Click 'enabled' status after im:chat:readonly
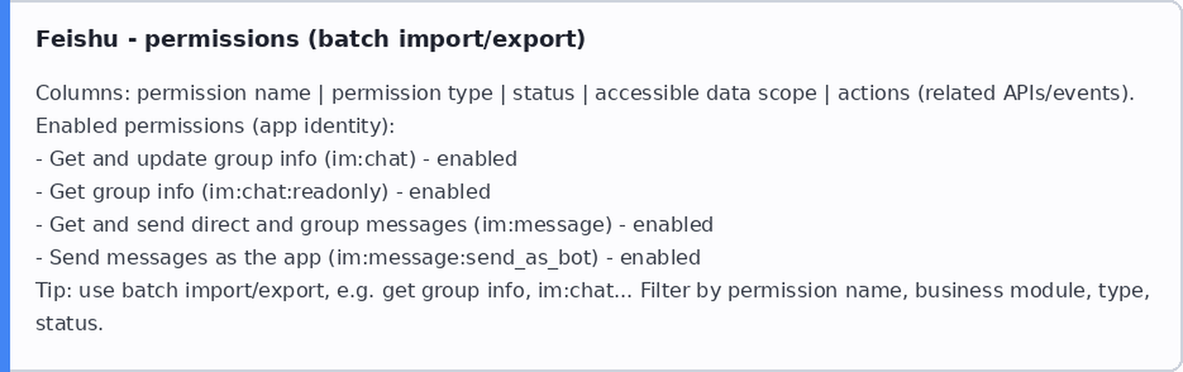The image size is (1183, 372). [x=450, y=192]
